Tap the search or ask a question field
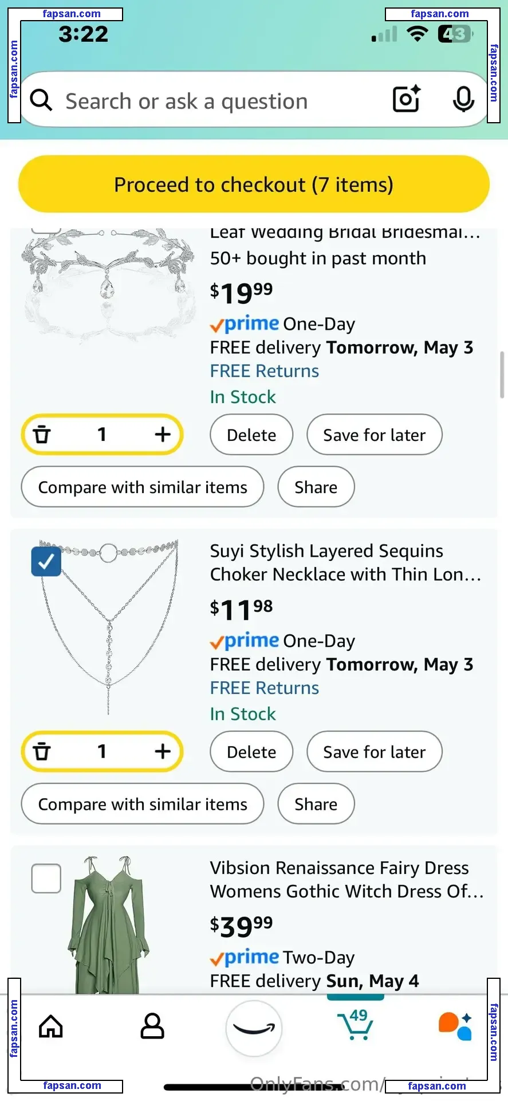This screenshot has height=1101, width=508. [218, 101]
